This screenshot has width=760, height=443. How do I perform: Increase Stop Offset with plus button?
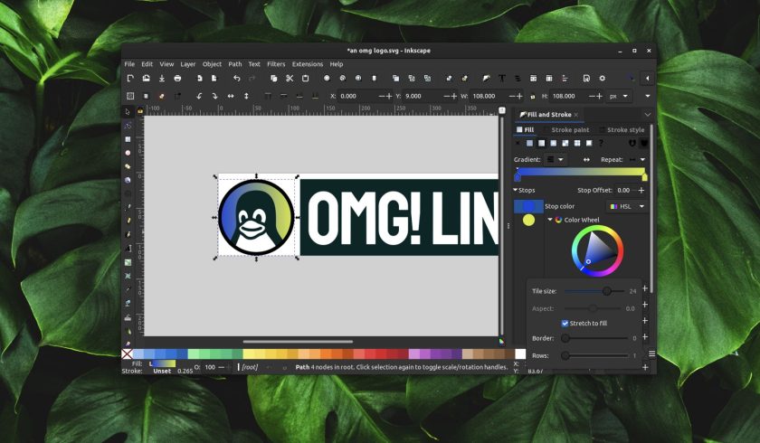coord(641,190)
